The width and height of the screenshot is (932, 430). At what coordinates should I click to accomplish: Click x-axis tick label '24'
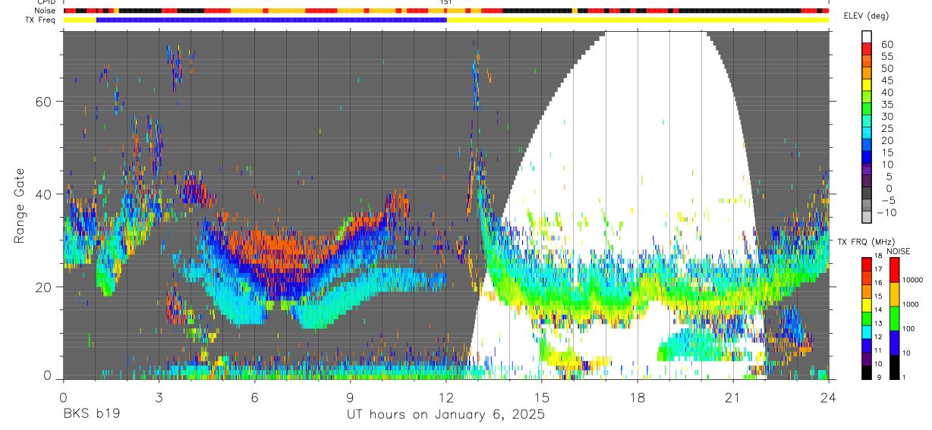pyautogui.click(x=829, y=397)
